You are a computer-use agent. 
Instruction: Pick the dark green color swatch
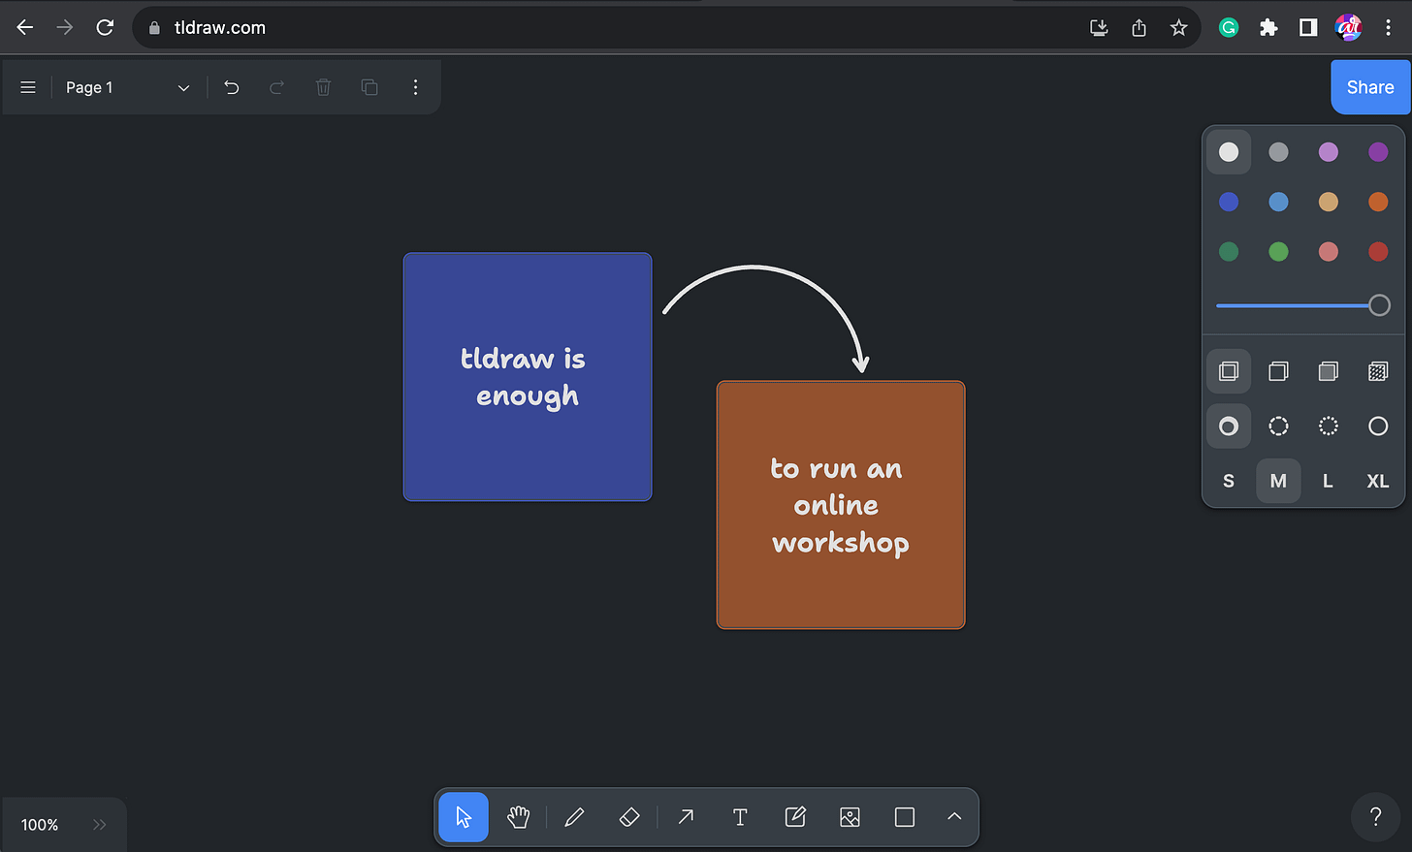[1229, 252]
